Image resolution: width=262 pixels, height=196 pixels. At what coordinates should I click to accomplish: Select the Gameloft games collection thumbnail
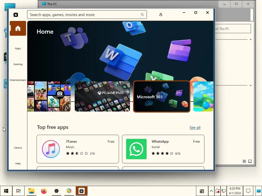point(49,96)
